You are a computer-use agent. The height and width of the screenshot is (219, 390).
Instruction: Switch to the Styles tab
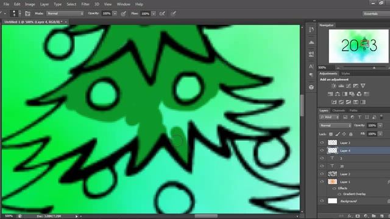coord(346,74)
